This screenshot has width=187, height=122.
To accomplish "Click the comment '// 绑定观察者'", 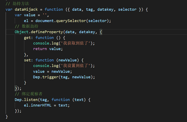I will pos(28,94).
